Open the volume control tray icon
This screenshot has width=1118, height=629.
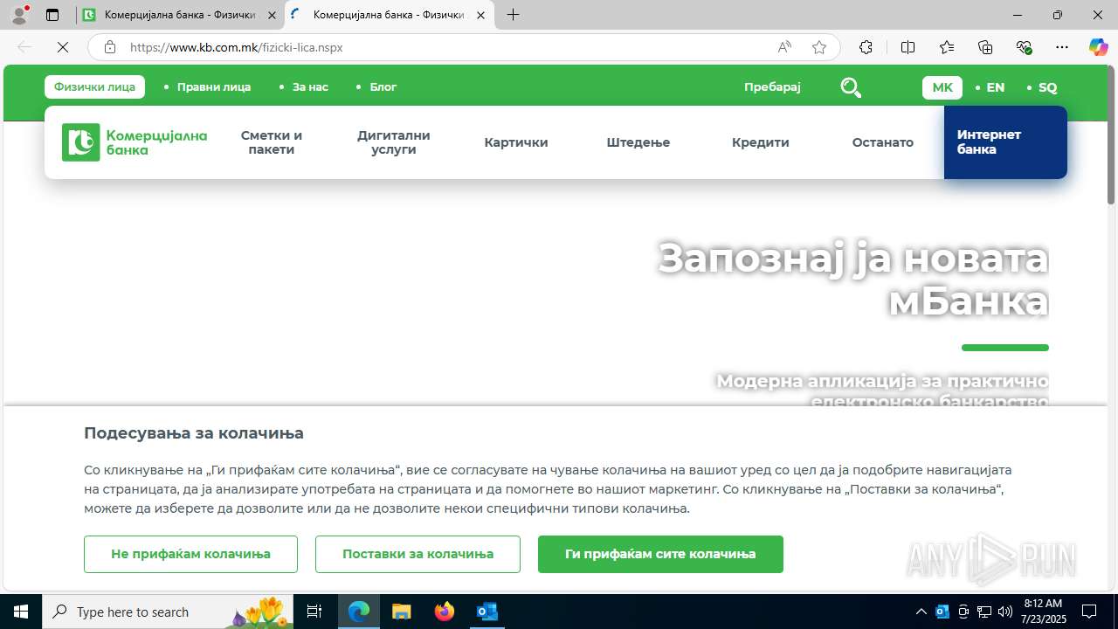1005,612
